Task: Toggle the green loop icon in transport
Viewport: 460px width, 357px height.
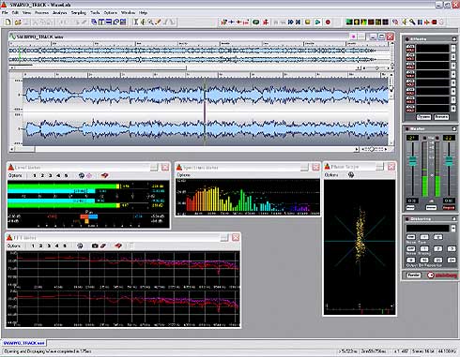Action: [x=256, y=22]
